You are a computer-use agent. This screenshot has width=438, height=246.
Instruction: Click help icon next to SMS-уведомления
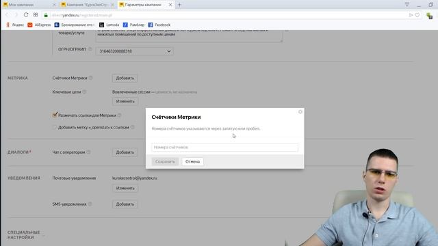point(90,204)
